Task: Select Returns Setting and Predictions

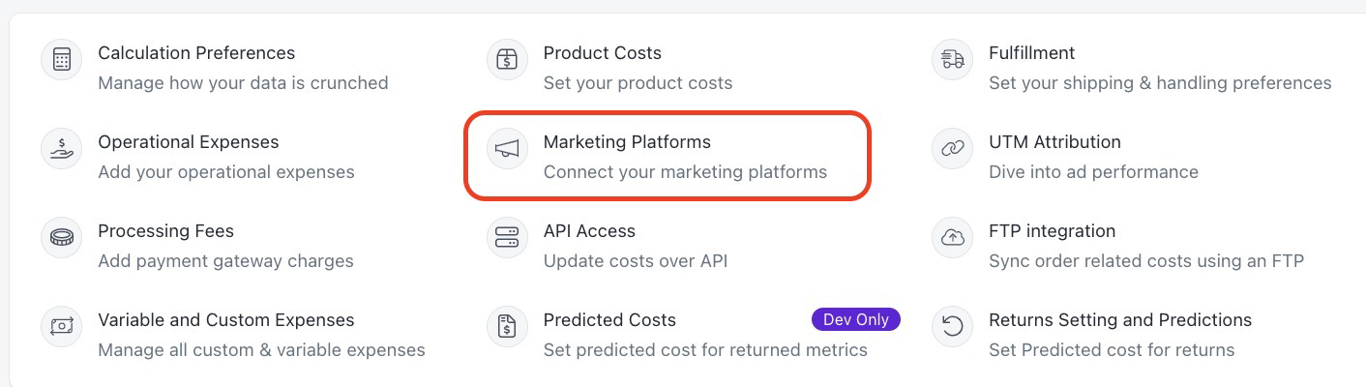Action: pos(1120,320)
